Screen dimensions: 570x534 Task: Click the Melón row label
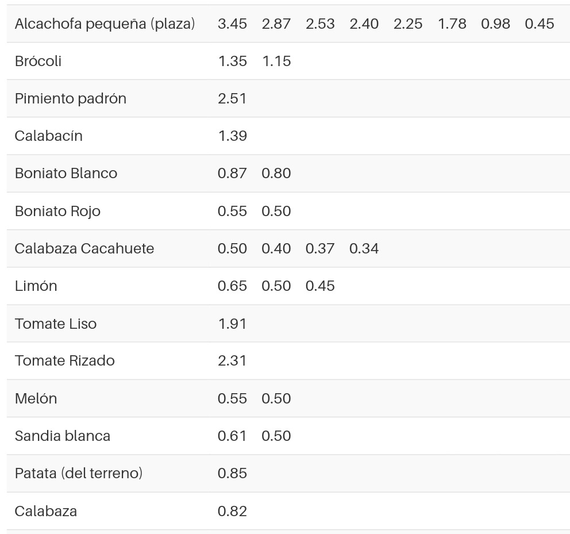(36, 399)
